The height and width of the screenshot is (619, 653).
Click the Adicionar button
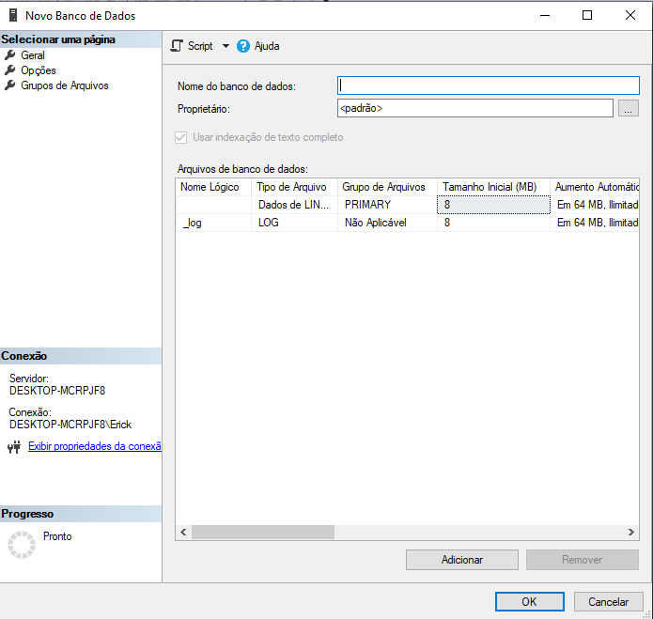tap(461, 560)
